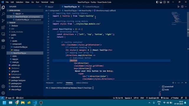Click the Run Code play icon
Viewport: 189px width, 106px height.
coord(178,6)
